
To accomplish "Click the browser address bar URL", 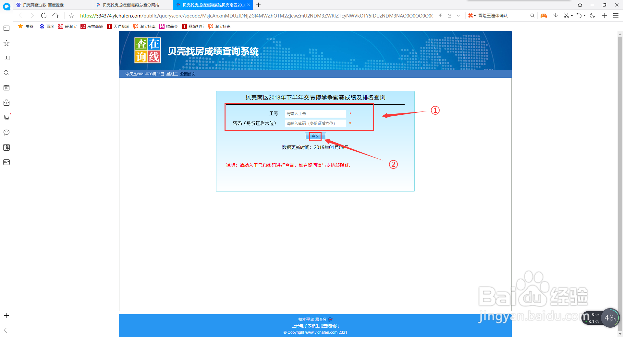I will 256,16.
